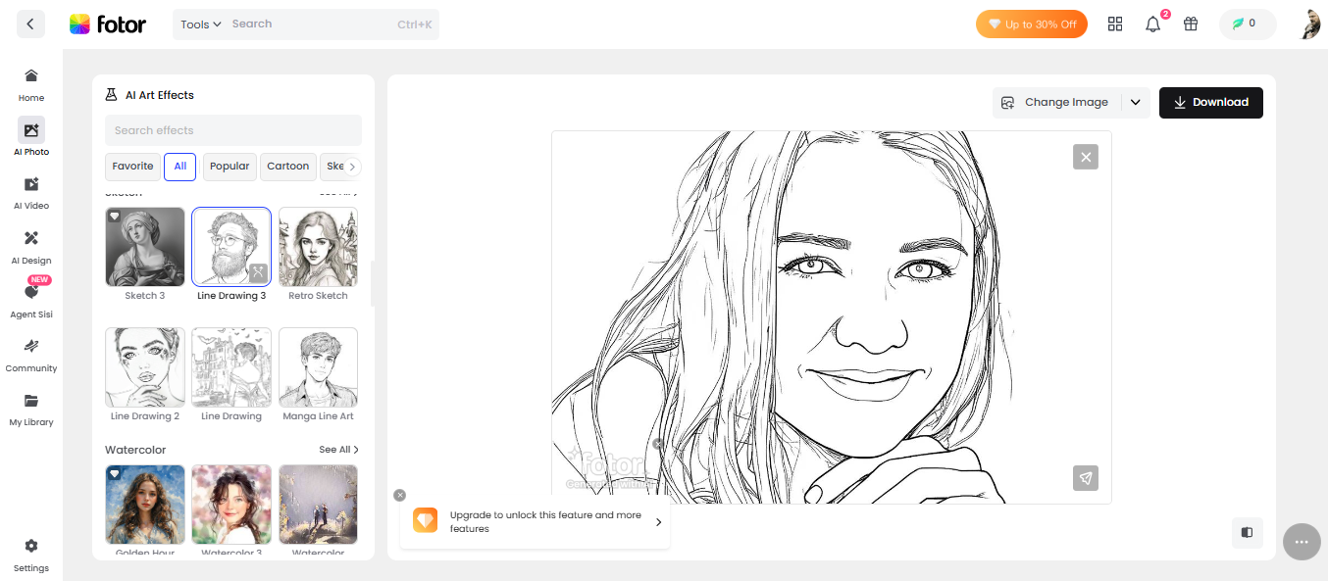Open credits leaf counter
This screenshot has height=581, width=1328.
coord(1248,24)
